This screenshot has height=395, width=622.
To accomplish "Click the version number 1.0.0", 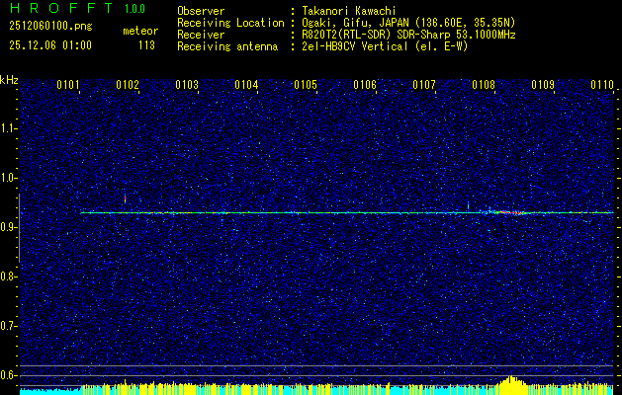I will click(x=134, y=9).
